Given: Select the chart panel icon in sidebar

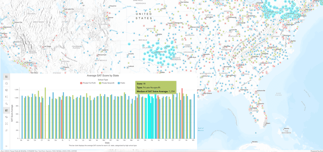Looking at the screenshot, I should 6,110.
